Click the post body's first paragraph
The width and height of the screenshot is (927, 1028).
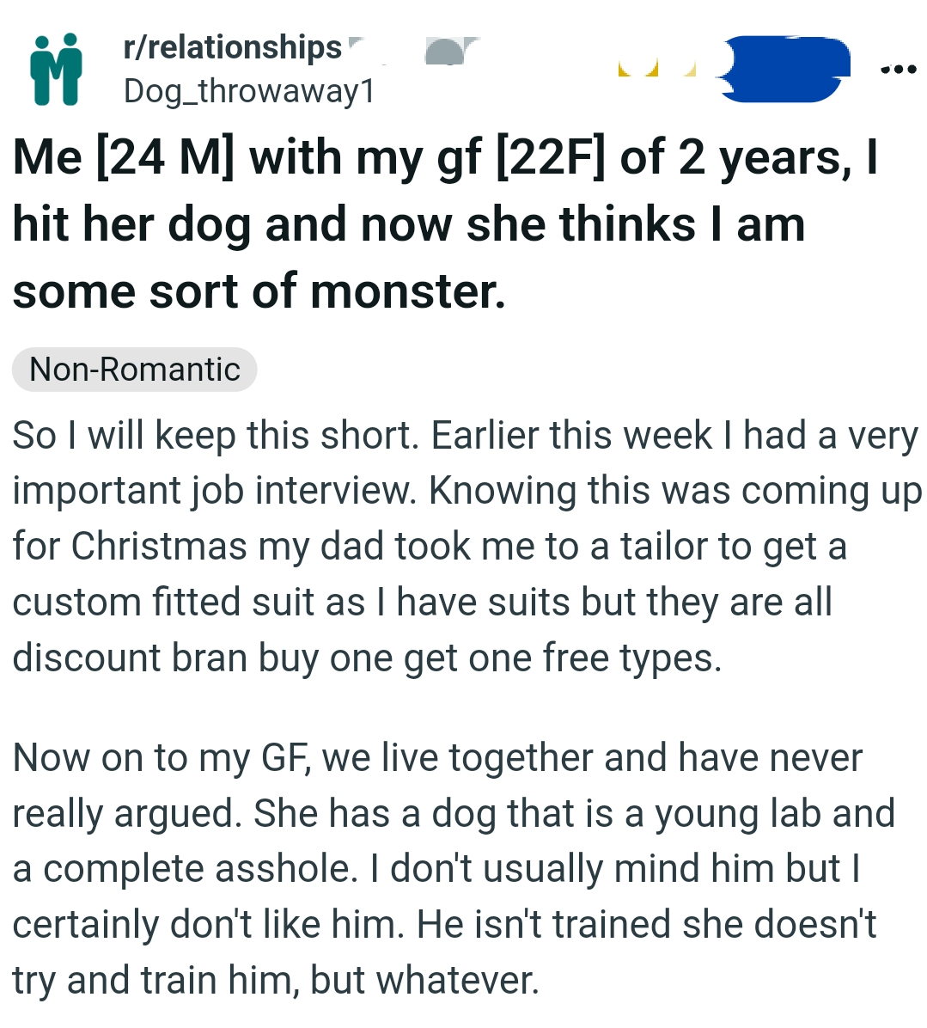tap(464, 546)
